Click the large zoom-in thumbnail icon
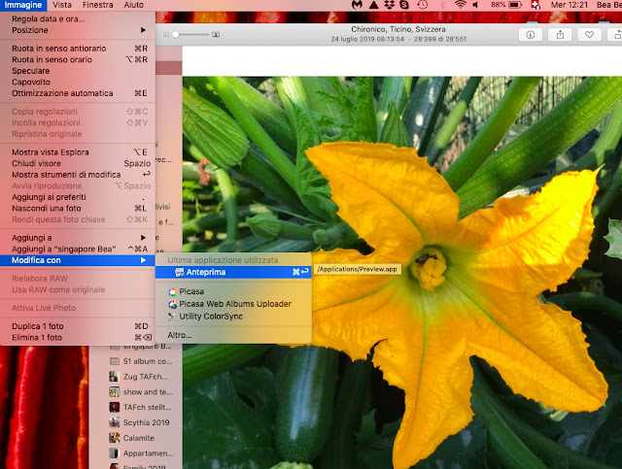622x469 pixels. point(216,35)
